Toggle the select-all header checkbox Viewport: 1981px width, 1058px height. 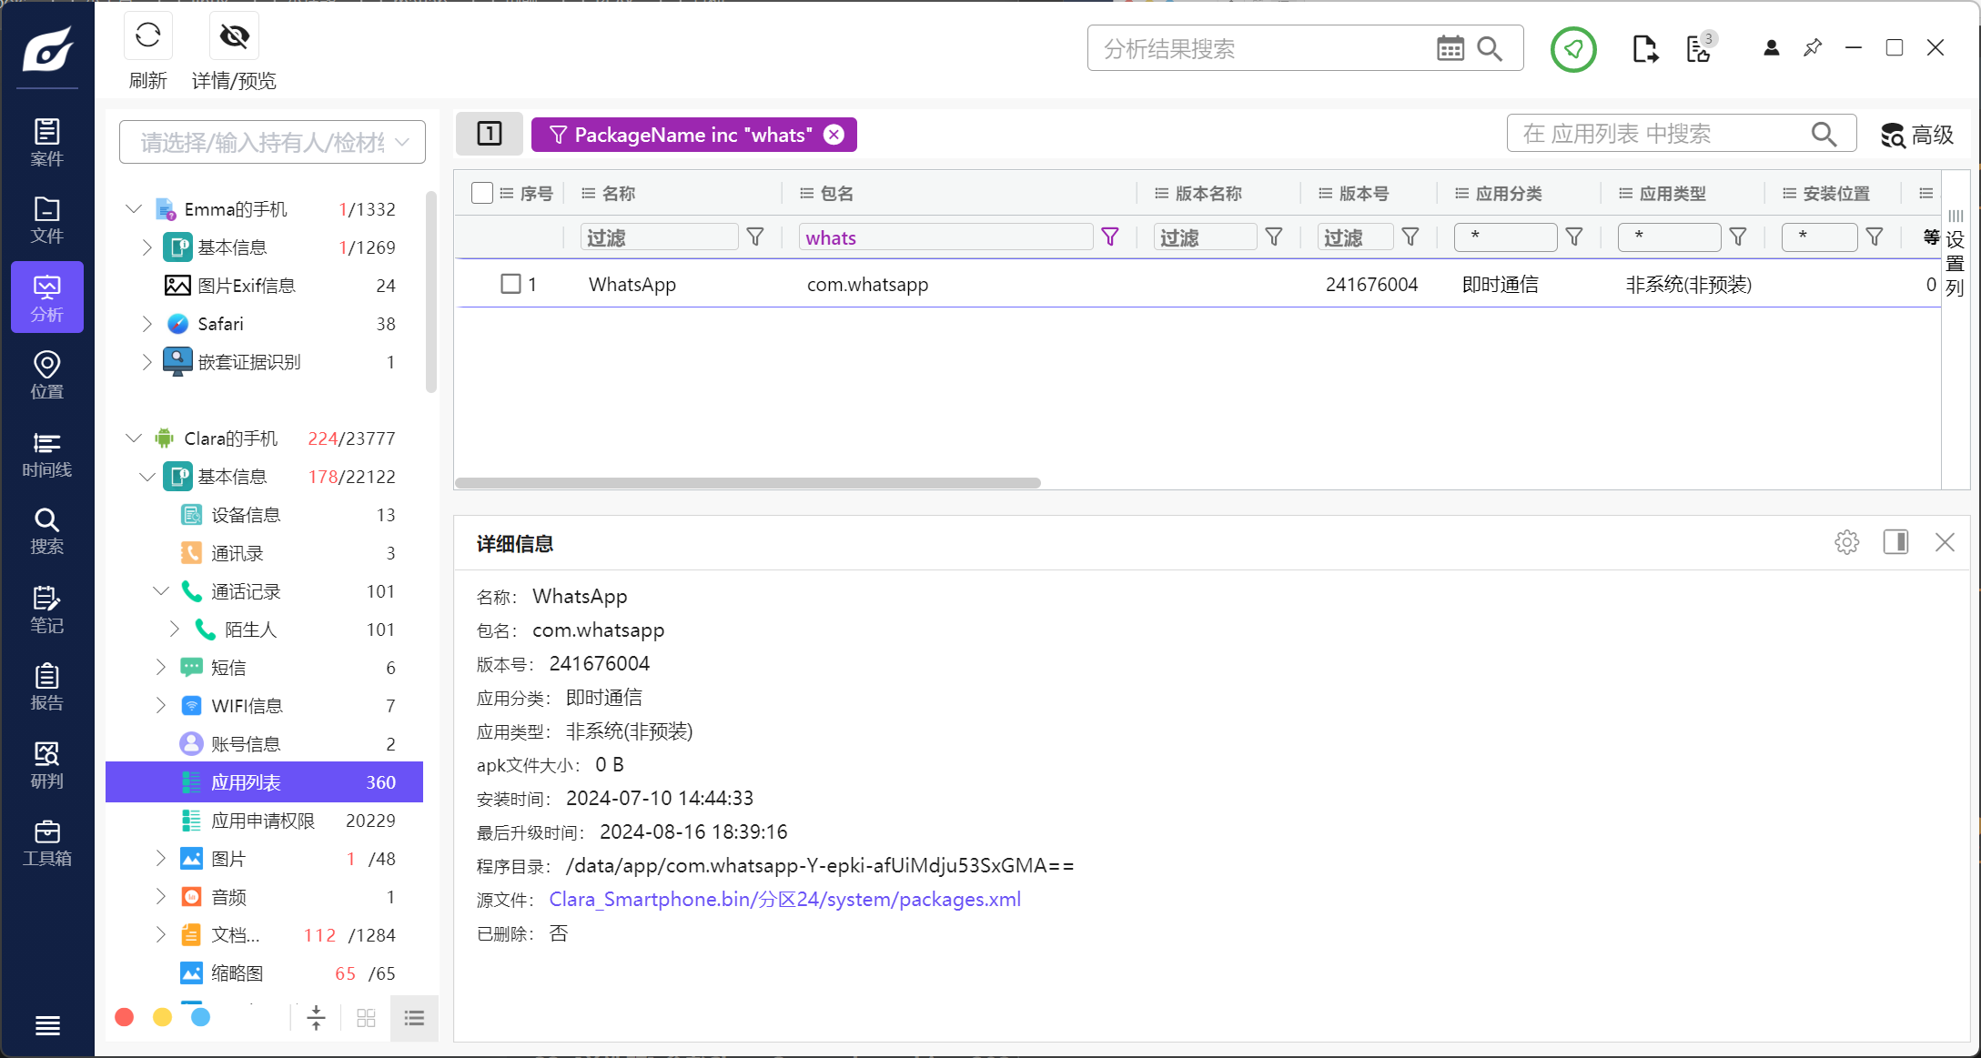pos(482,193)
